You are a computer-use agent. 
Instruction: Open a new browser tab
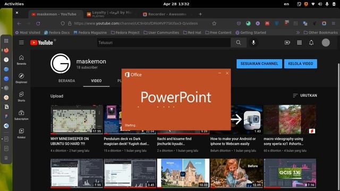tap(200, 14)
